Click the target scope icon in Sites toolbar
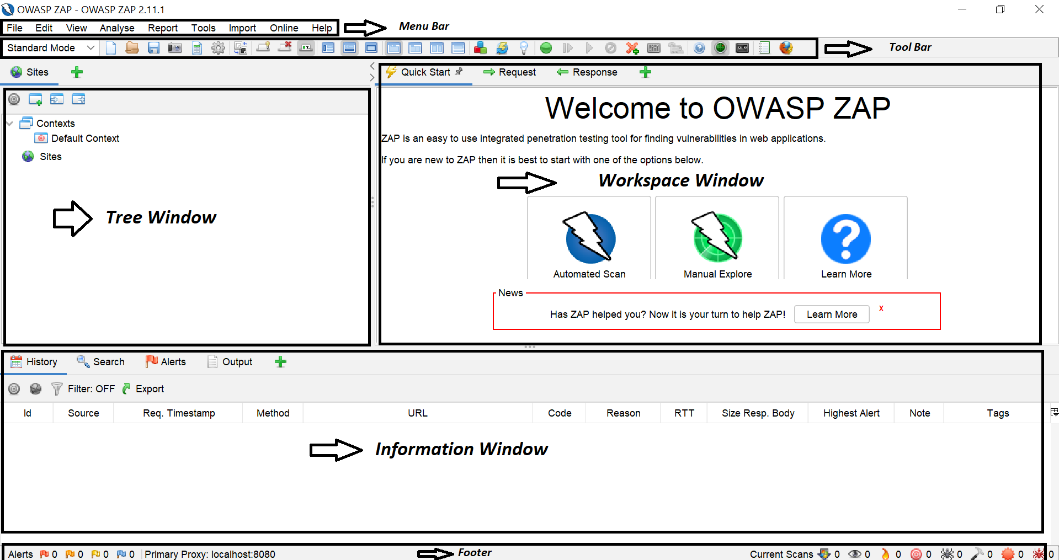The image size is (1059, 560). [14, 99]
